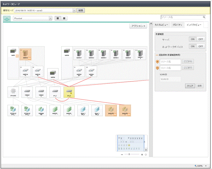The width and height of the screenshot is (212, 169).
Task: Click the search magnifier in resource name box
Action: [204, 17]
